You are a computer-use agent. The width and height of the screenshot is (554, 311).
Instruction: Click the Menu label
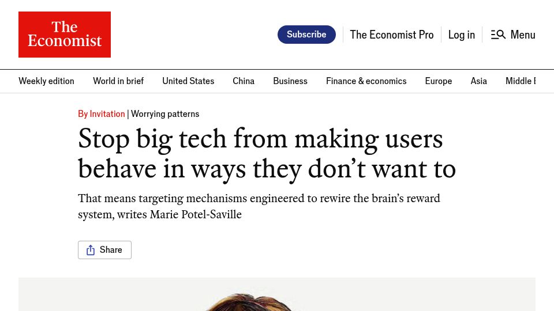pos(523,35)
